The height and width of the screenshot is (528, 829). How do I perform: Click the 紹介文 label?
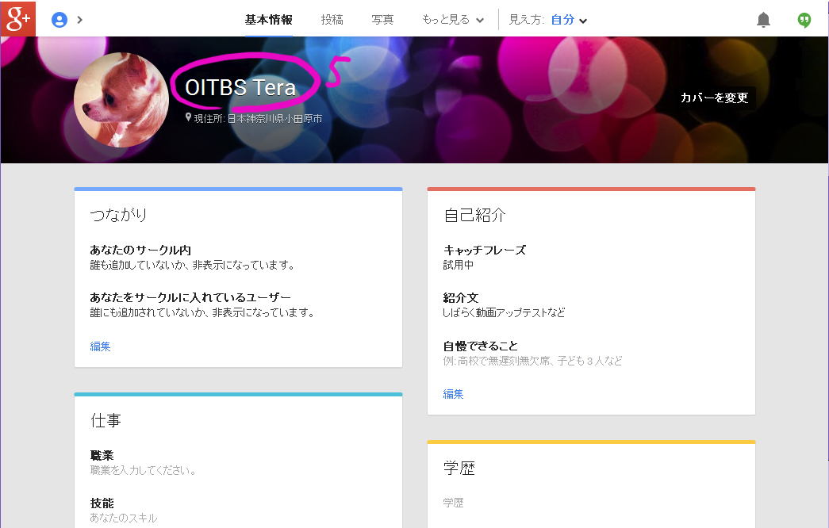[x=460, y=297]
